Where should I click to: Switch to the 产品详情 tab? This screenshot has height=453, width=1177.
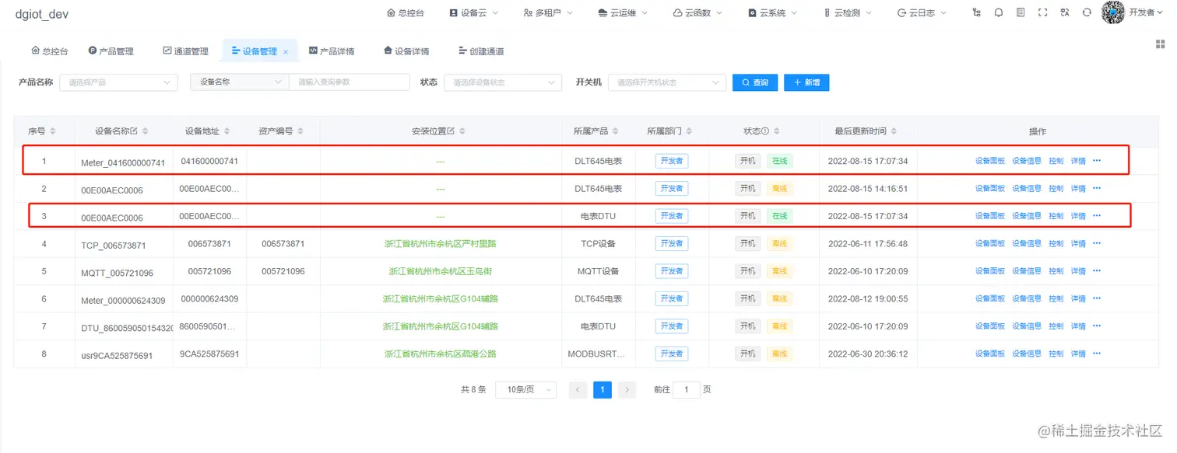tap(332, 51)
